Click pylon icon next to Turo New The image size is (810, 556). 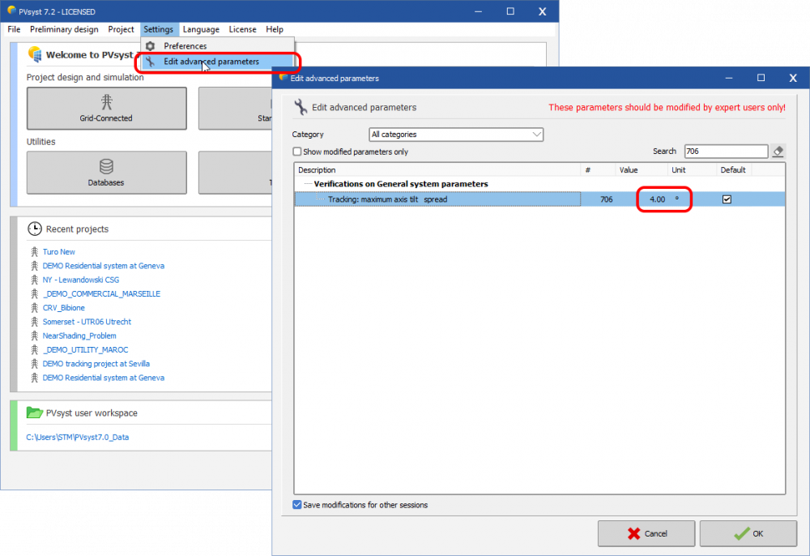coord(34,252)
